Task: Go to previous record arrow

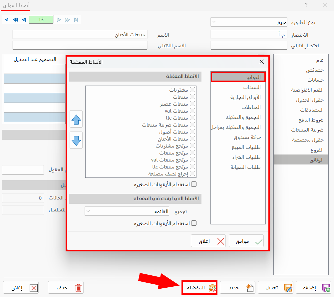Action: [x=24, y=20]
